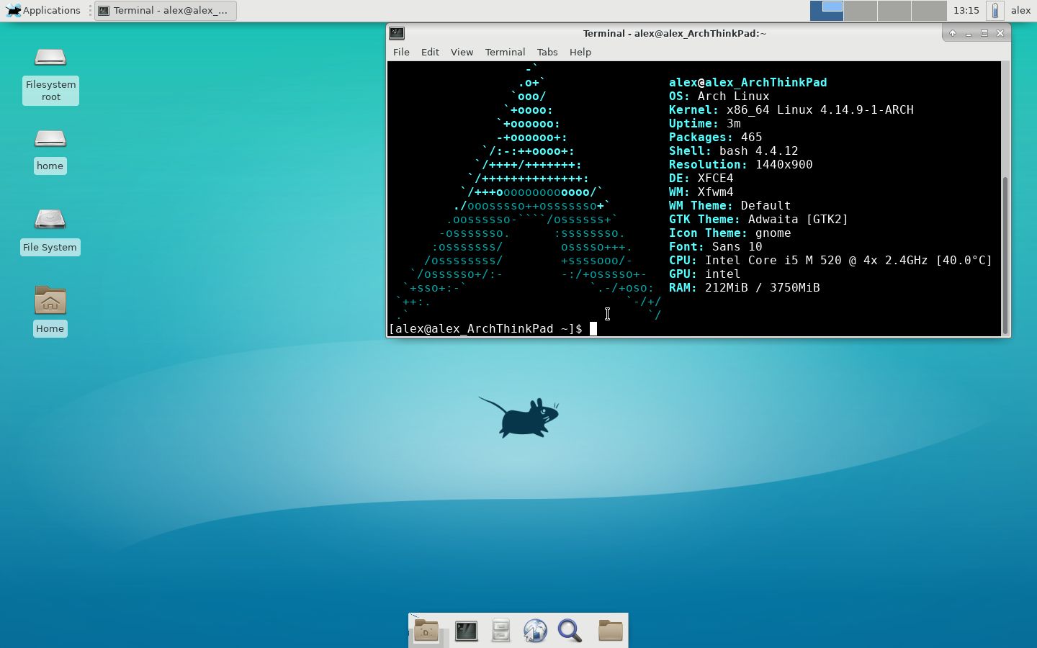Open the Terminal menu in the terminal window
Image resolution: width=1037 pixels, height=648 pixels.
coord(505,52)
